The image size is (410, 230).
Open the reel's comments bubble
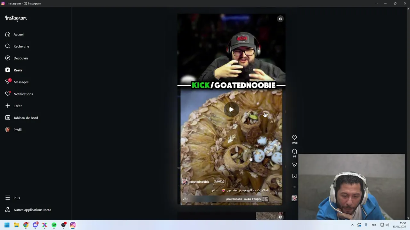tap(294, 151)
